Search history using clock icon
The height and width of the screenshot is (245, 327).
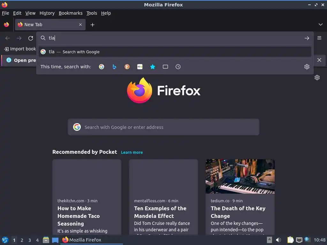coord(178,67)
